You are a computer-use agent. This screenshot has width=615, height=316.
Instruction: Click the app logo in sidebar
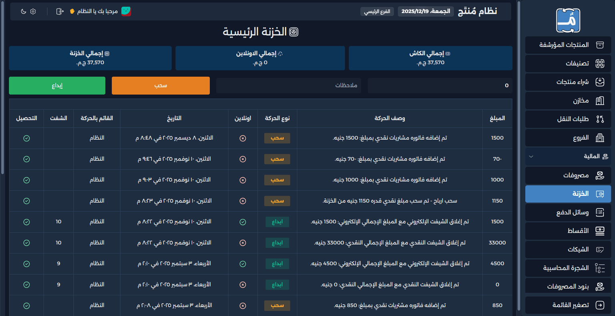568,20
